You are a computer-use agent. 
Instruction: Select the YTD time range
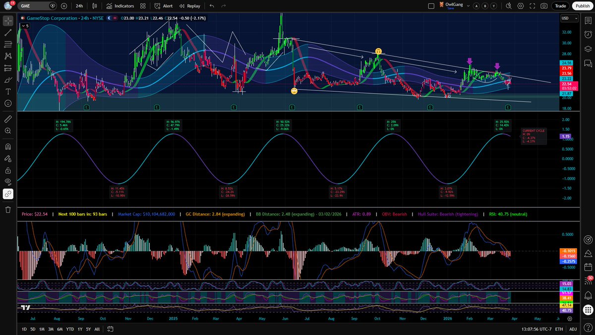(70, 329)
